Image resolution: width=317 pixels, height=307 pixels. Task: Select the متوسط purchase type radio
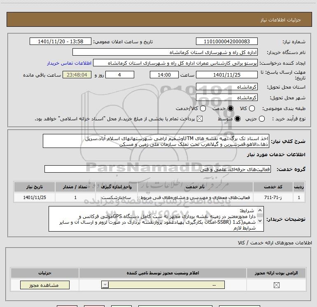(x=238, y=119)
